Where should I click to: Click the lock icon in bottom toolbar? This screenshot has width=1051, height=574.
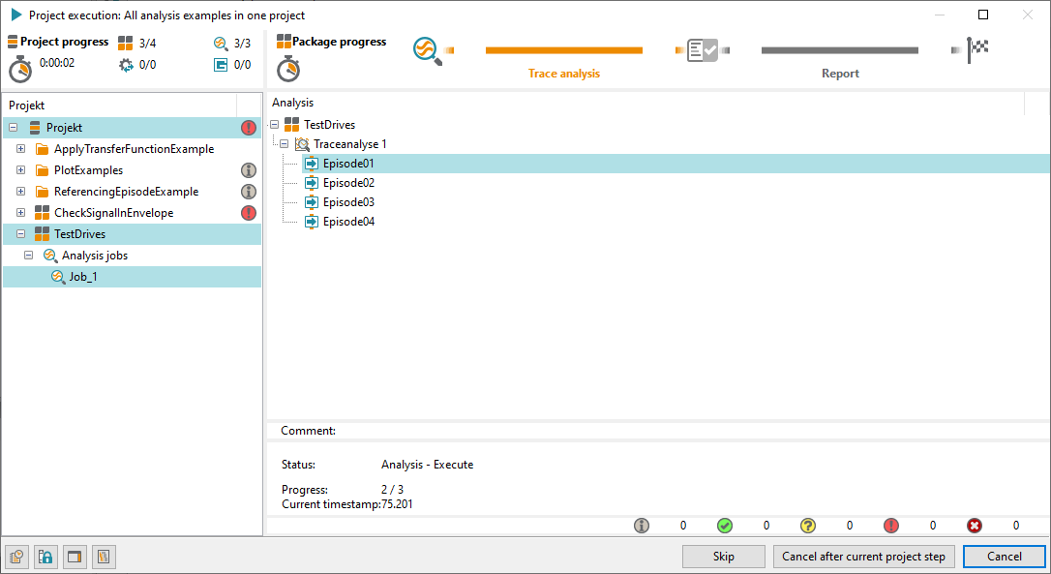point(45,557)
